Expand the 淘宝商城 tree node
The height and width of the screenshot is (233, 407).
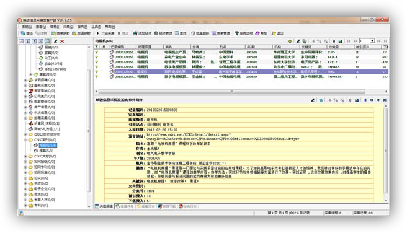25,91
